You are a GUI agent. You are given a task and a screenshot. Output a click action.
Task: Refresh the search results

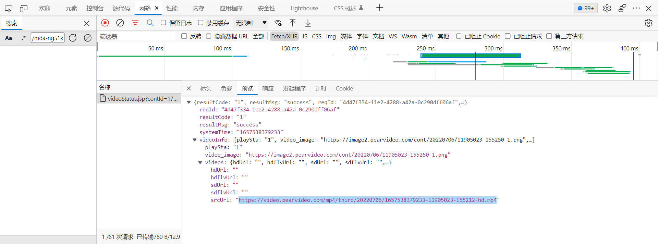[73, 38]
